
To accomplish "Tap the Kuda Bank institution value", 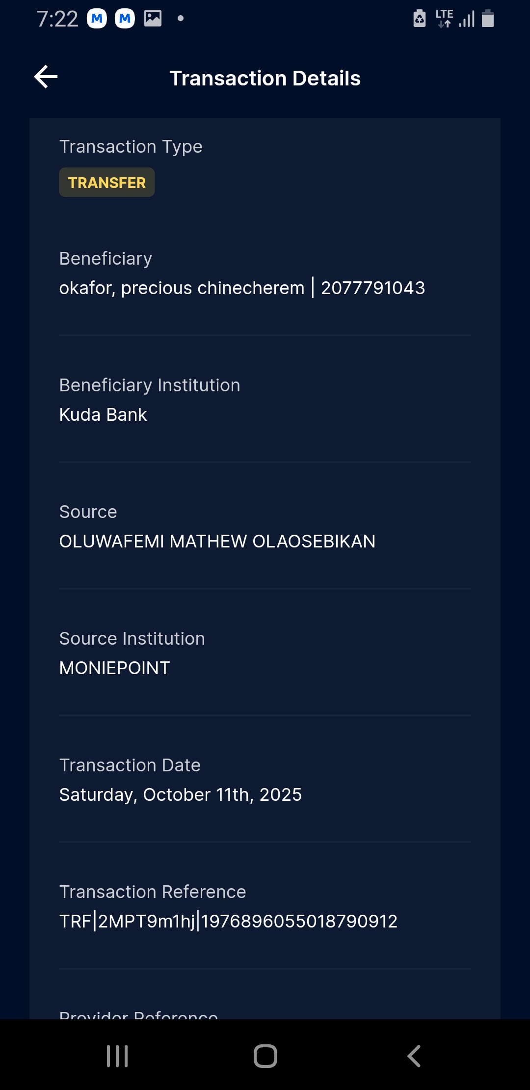I will pos(103,415).
